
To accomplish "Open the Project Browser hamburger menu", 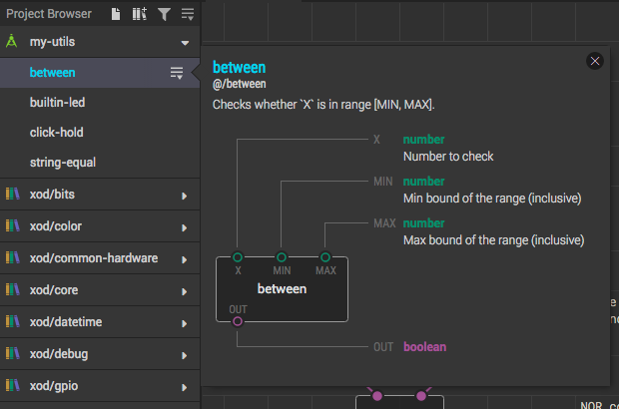I will click(188, 14).
